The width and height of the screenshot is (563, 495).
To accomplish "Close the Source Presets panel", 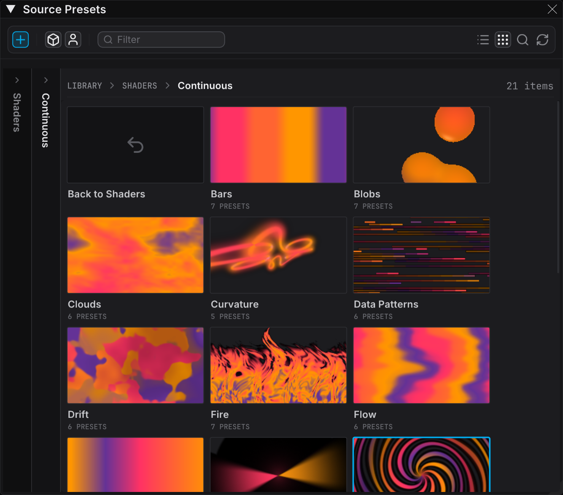I will coord(552,9).
